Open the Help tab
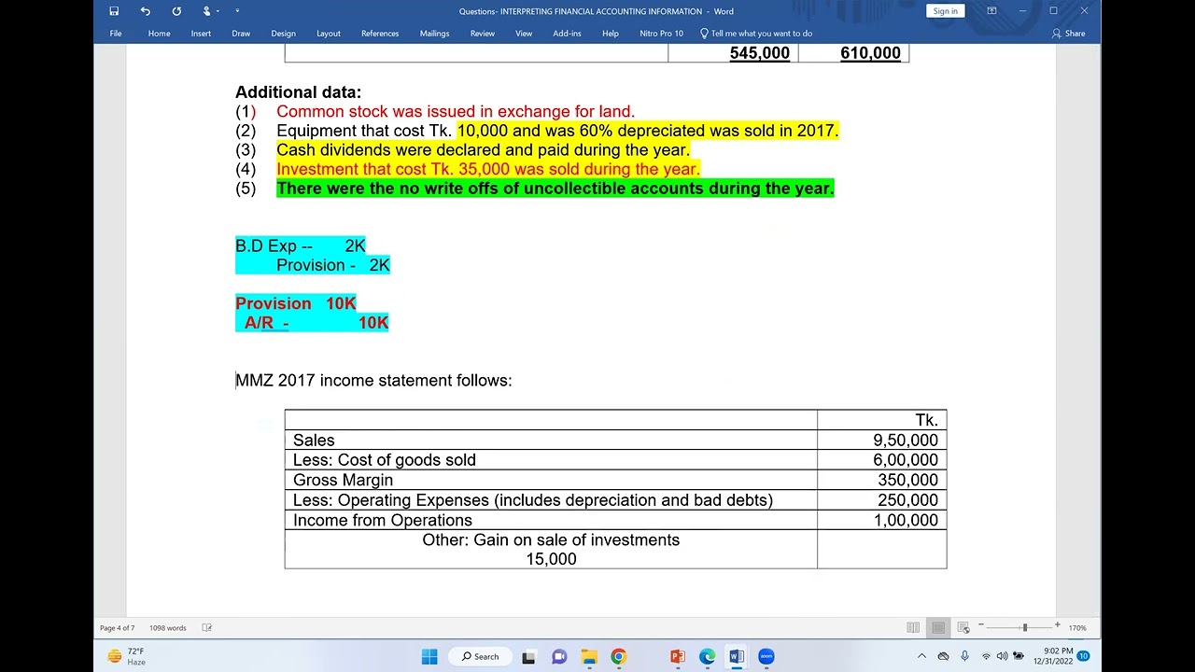1195x672 pixels. pos(611,34)
